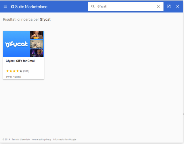Open the Norme sulla privacy link

41,139
